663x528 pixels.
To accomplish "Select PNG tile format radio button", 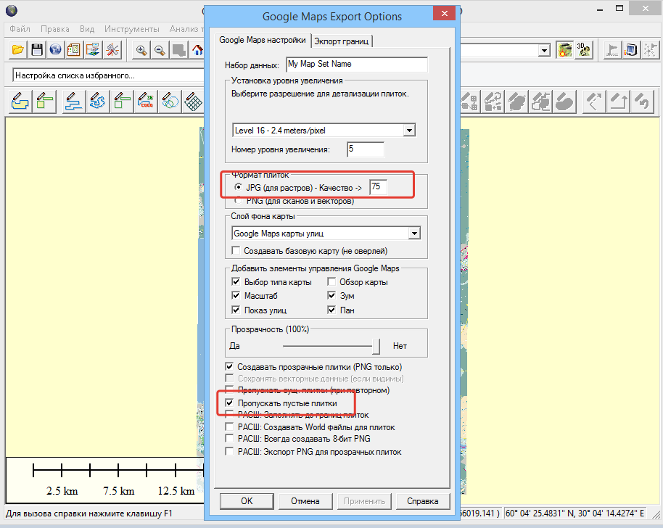I will click(239, 201).
